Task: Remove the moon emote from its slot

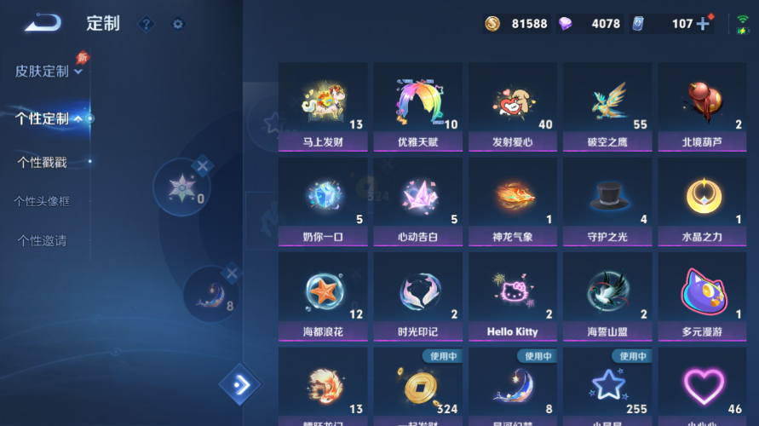Action: [x=232, y=273]
